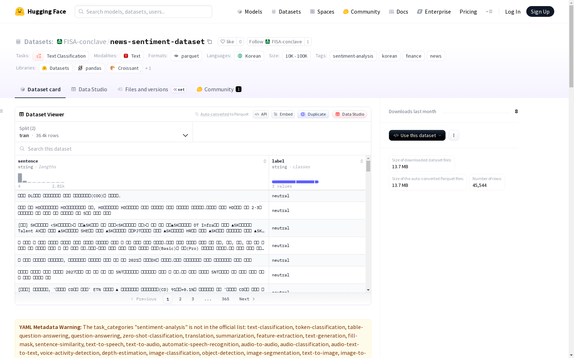
Task: Click Next page
Action: 247,299
